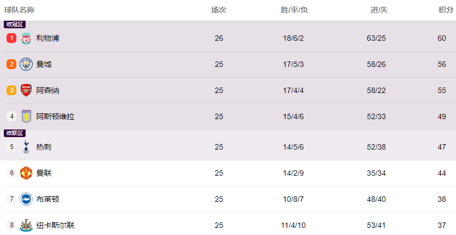The height and width of the screenshot is (235, 456).
Task: Click the Manchester City crest
Action: click(x=26, y=64)
